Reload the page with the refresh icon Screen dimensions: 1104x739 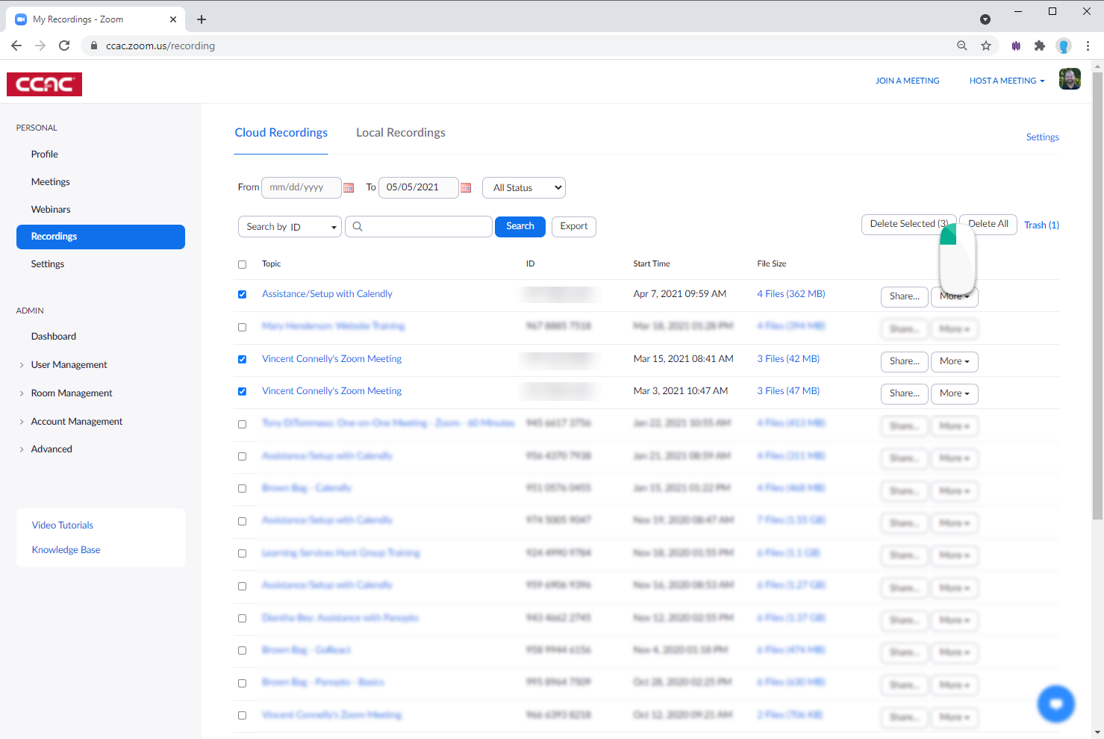[64, 45]
